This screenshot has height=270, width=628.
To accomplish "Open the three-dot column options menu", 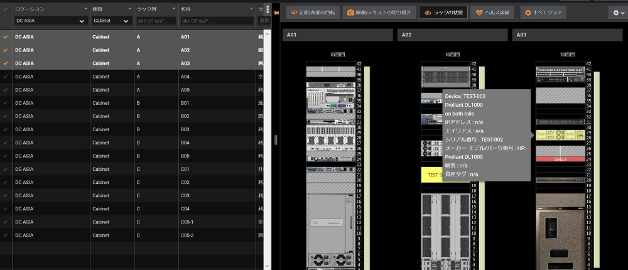I will click(268, 9).
